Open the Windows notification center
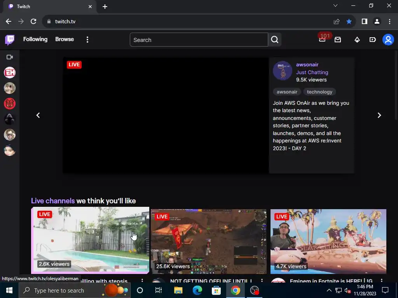Screen dimensions: 398x298 pos(385,290)
